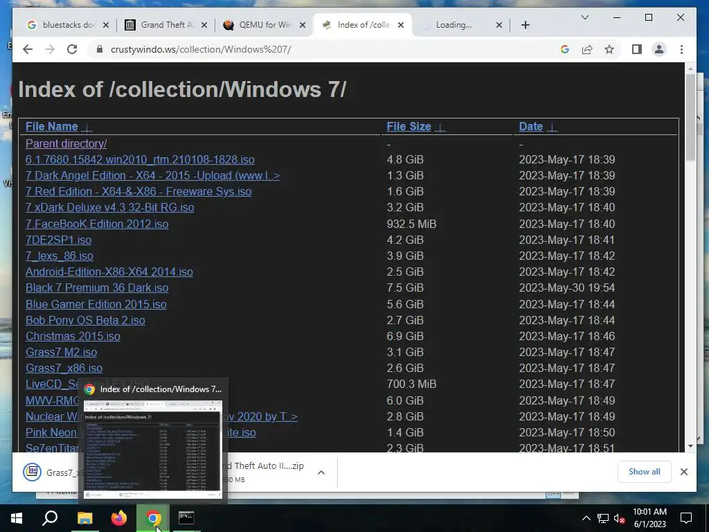This screenshot has width=709, height=532.
Task: Open the Windows Start menu
Action: pos(17,518)
